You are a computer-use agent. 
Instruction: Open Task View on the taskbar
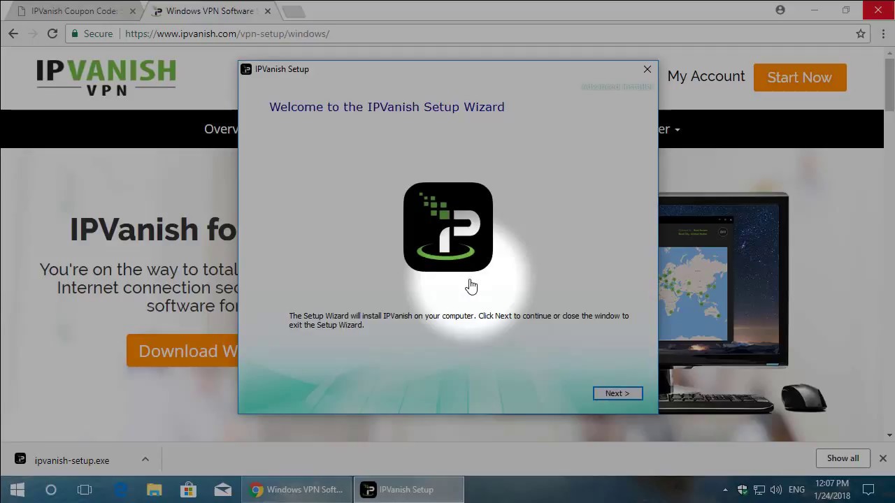pyautogui.click(x=85, y=490)
